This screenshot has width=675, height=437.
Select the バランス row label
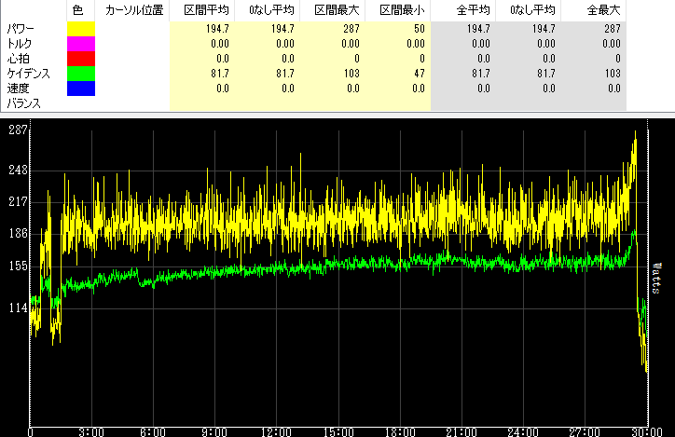pyautogui.click(x=24, y=103)
